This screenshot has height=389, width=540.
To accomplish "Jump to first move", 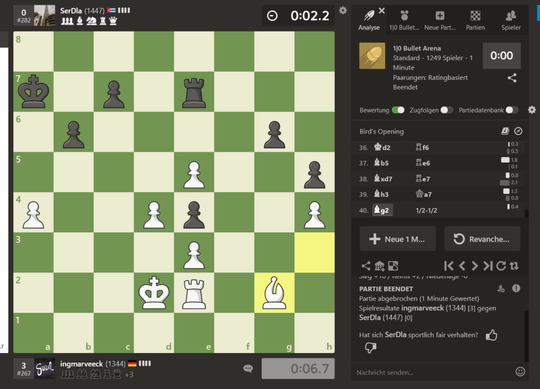I will (449, 266).
